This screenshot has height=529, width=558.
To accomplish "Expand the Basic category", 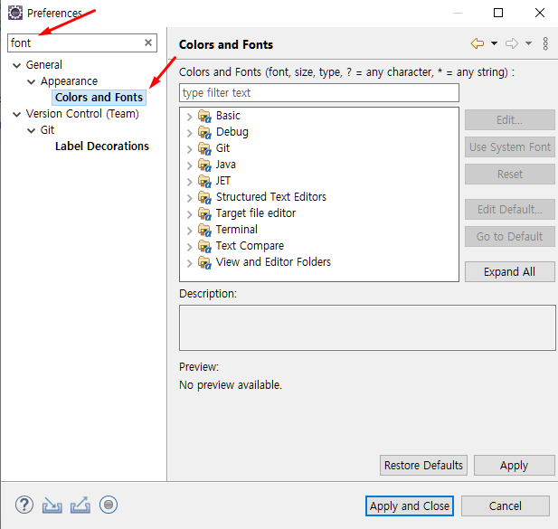I will 189,117.
